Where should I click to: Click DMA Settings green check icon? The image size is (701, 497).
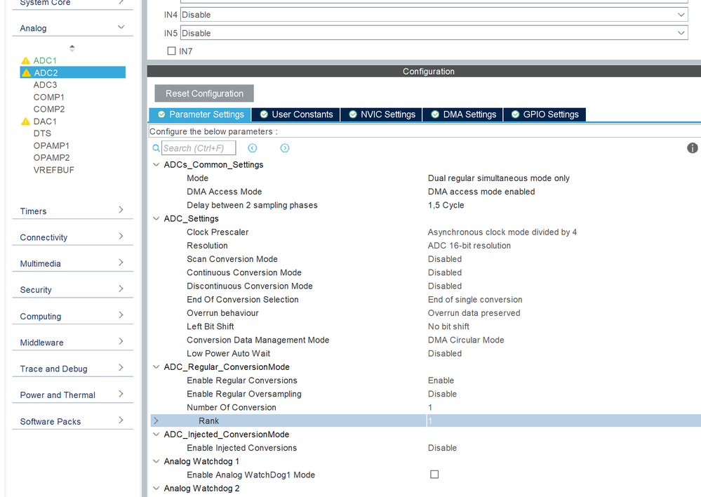435,114
